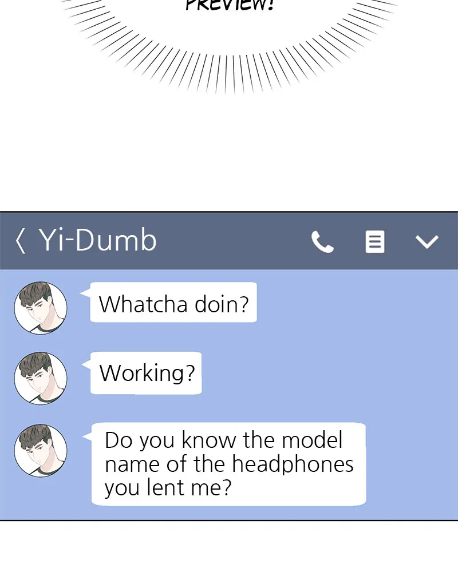Image resolution: width=458 pixels, height=572 pixels.
Task: Click the 'PREVIEW!' text at top
Action: pyautogui.click(x=230, y=5)
